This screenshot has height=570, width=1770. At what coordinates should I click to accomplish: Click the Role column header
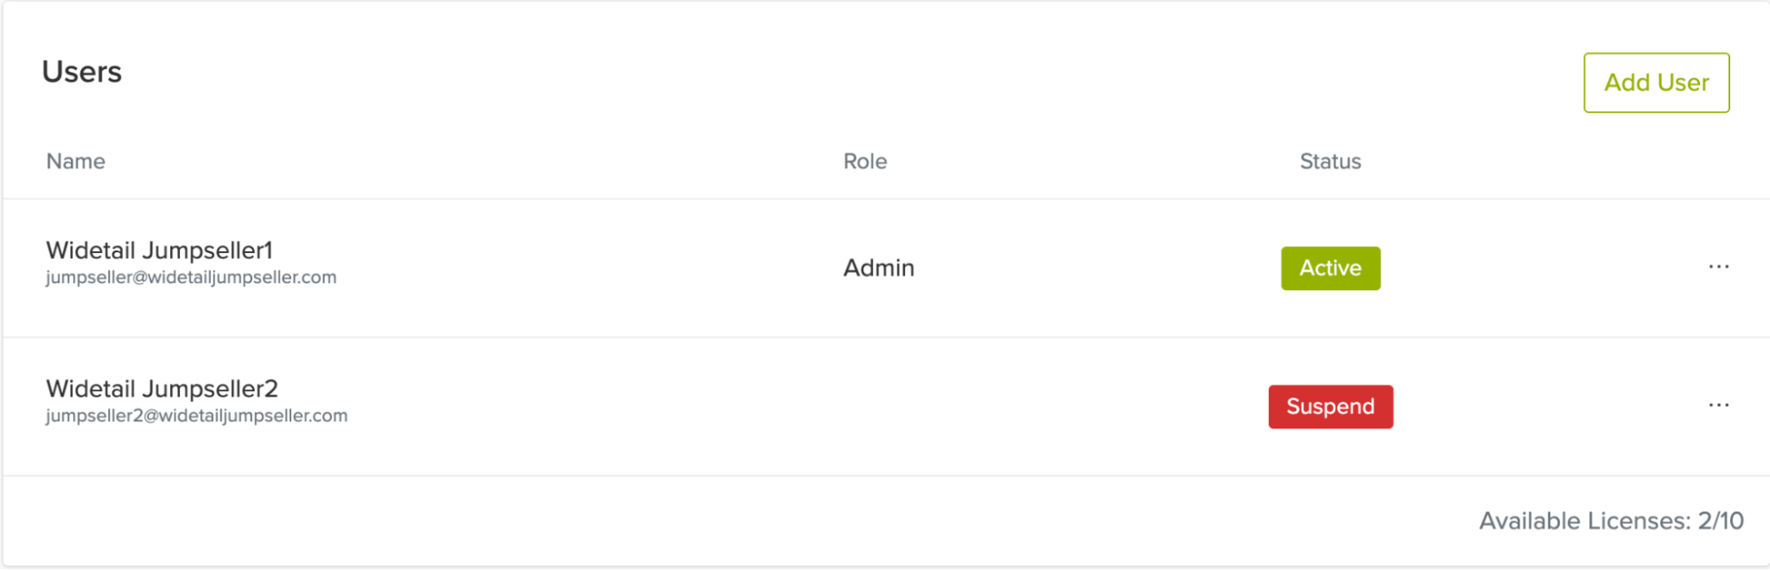[864, 161]
